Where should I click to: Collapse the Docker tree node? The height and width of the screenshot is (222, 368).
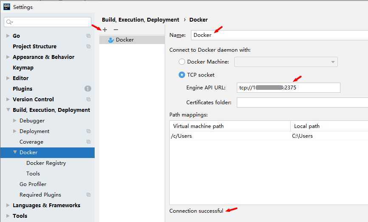pyautogui.click(x=15, y=152)
